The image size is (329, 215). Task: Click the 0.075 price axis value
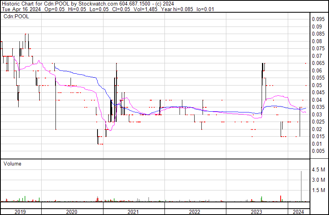click(x=318, y=49)
